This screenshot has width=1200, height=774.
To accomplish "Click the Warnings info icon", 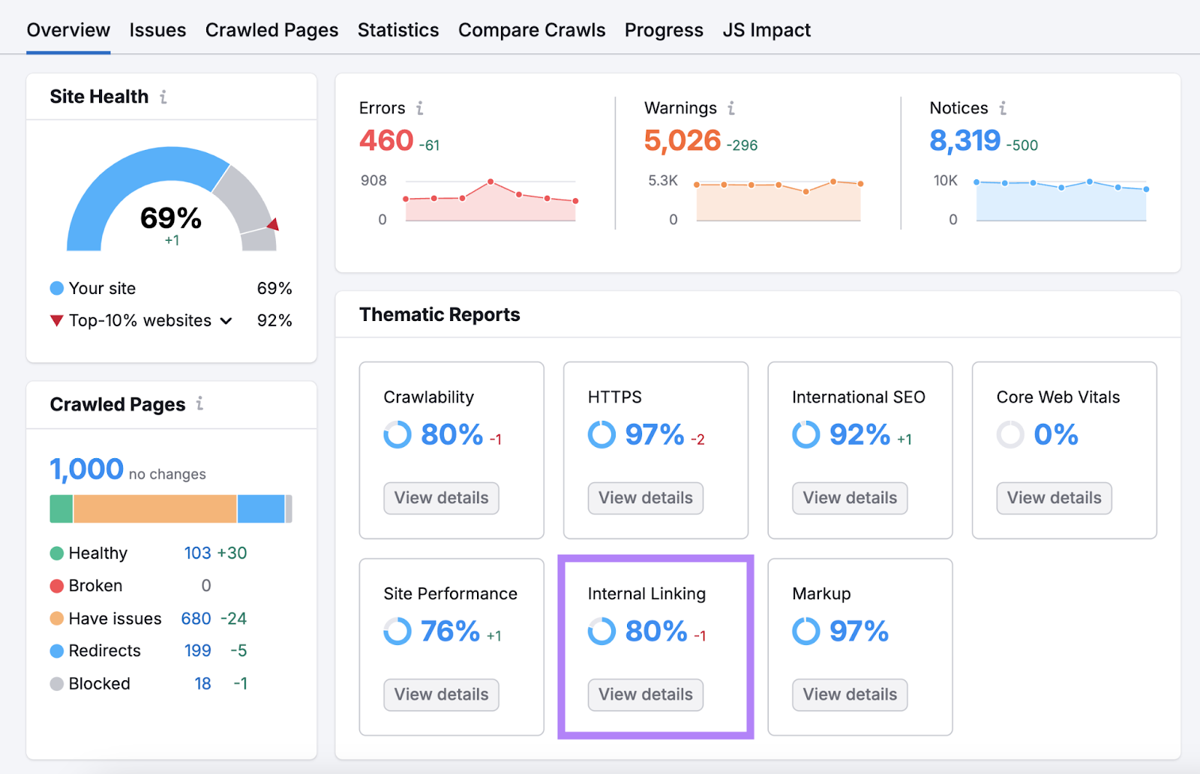I will (x=732, y=108).
